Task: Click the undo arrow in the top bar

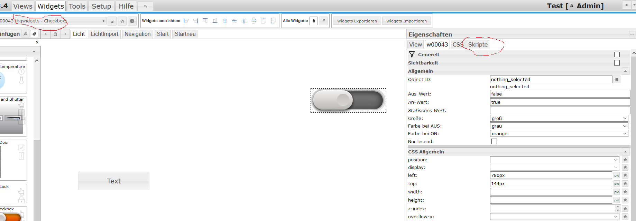Action: [146, 6]
